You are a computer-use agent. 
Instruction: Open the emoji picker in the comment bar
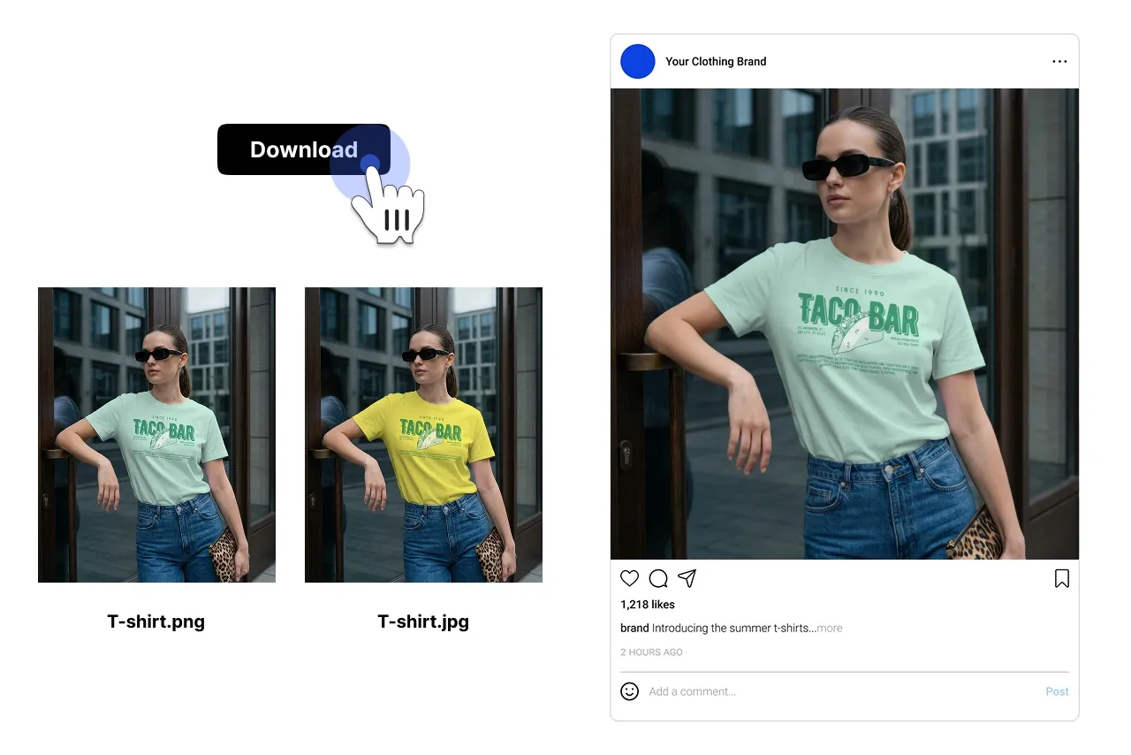pyautogui.click(x=629, y=690)
